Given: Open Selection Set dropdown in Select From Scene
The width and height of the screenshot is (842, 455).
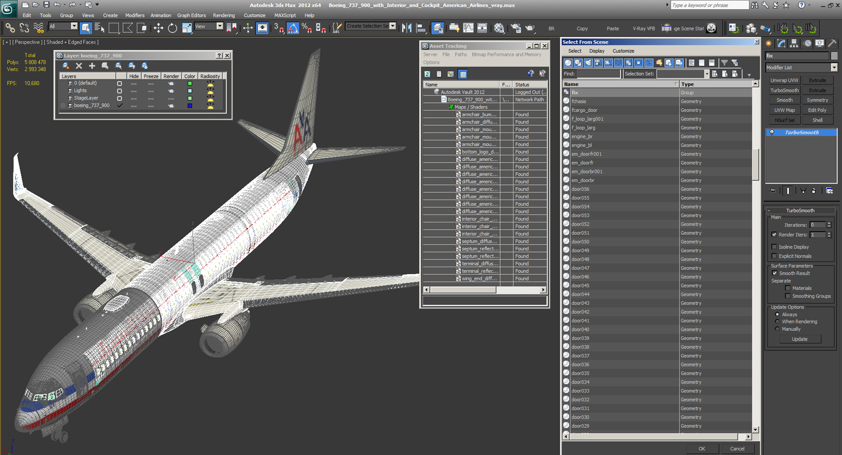Looking at the screenshot, I should click(707, 74).
